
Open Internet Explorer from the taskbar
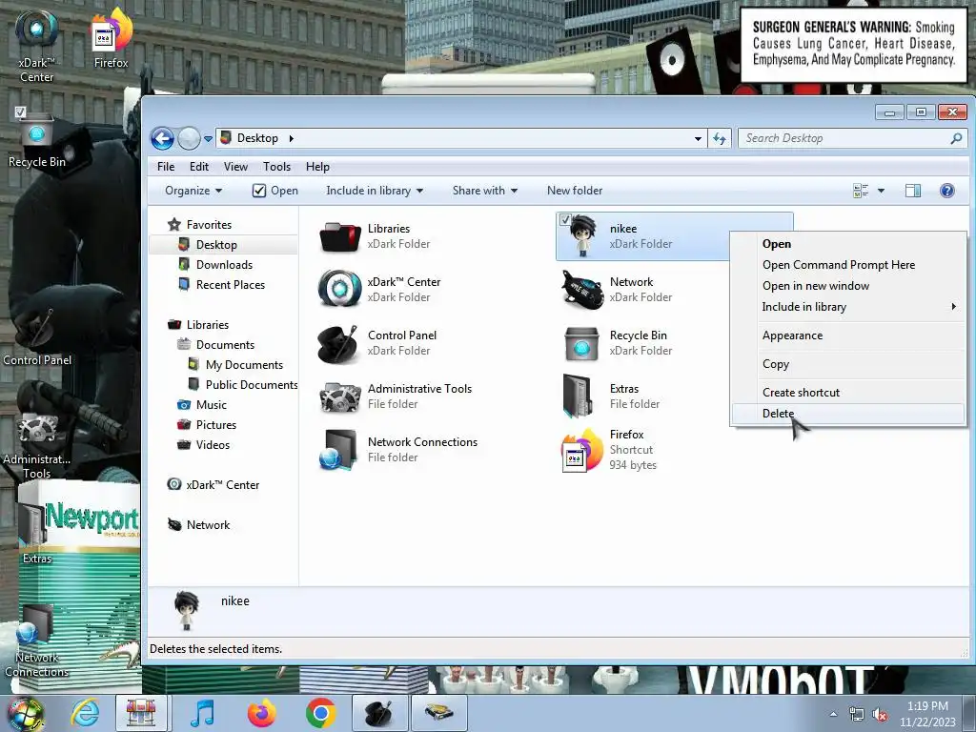click(85, 713)
